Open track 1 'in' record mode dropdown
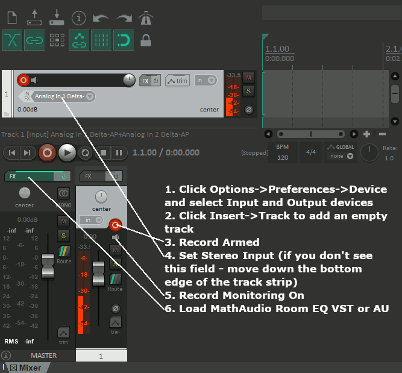This screenshot has width=402, height=373. [x=206, y=81]
